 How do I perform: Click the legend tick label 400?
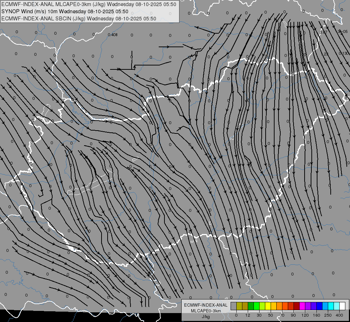click(x=339, y=315)
